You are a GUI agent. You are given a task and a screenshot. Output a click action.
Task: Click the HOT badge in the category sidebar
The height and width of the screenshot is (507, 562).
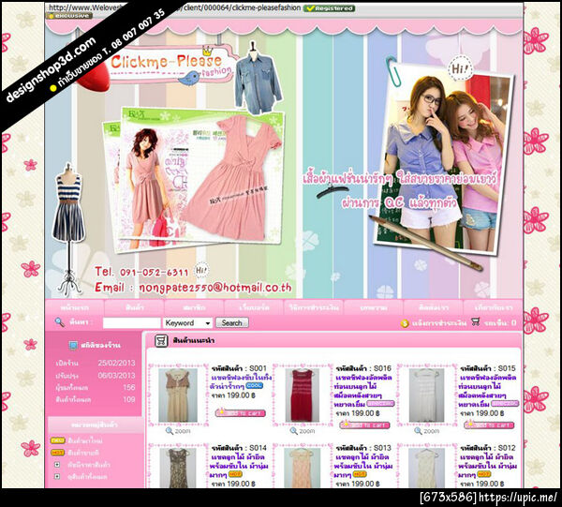tap(57, 453)
